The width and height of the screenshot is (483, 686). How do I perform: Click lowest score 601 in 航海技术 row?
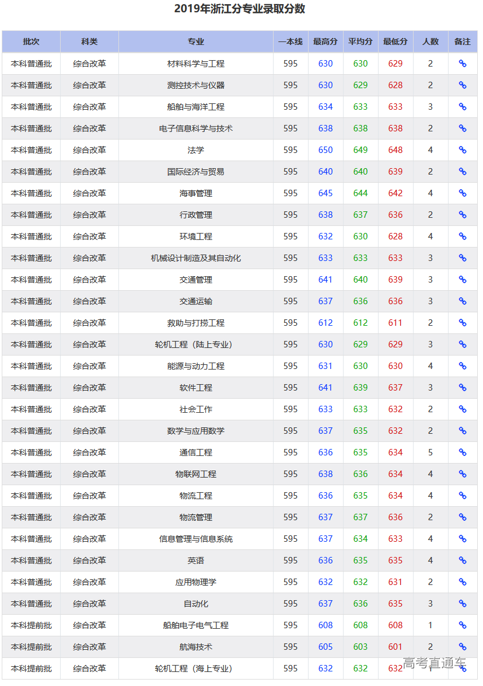[395, 647]
